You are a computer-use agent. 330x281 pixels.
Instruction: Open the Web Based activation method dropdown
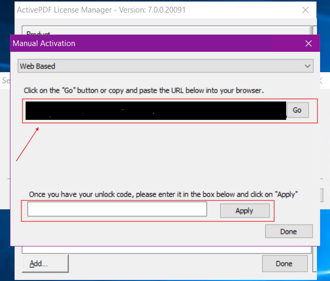pos(166,66)
